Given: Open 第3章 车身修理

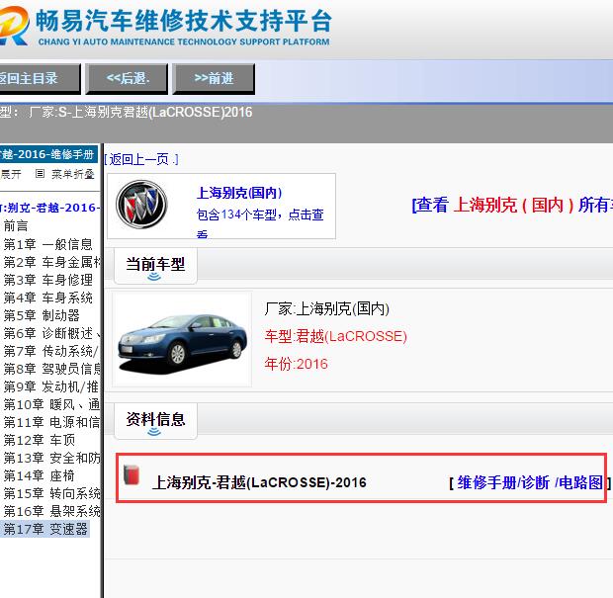Looking at the screenshot, I should click(x=47, y=280).
